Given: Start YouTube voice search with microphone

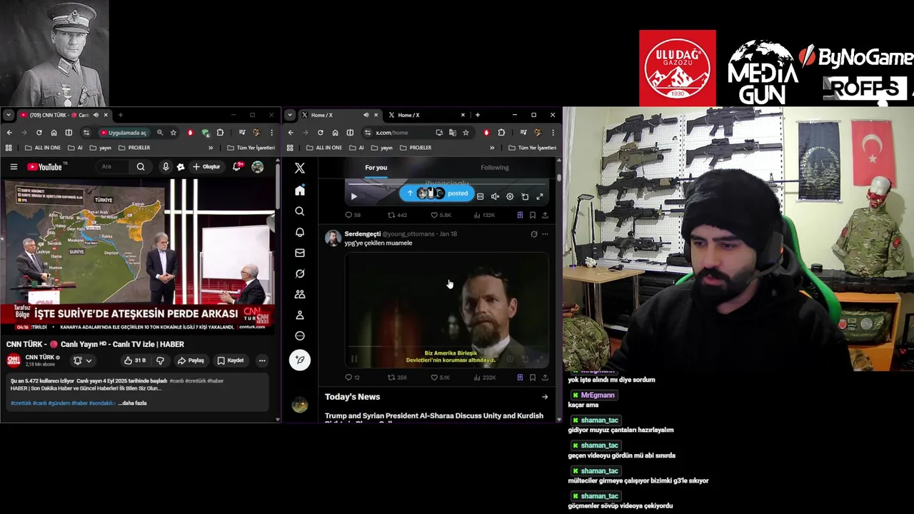Looking at the screenshot, I should click(166, 167).
